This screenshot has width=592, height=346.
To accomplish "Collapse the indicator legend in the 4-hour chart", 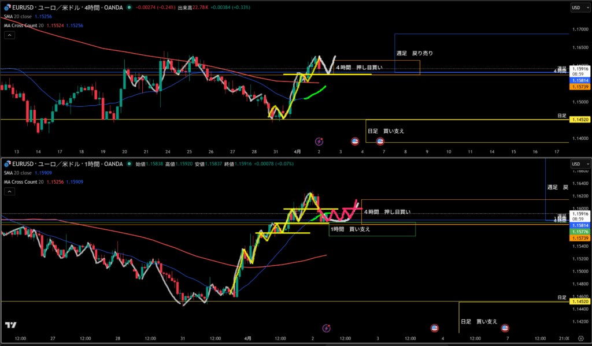I will point(9,35).
